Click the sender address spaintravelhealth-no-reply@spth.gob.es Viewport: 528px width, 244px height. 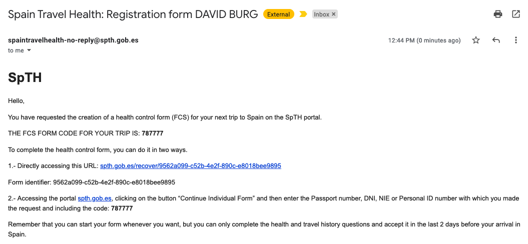[73, 40]
